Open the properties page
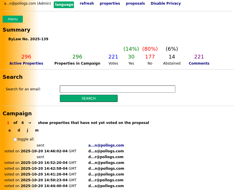 point(110,3)
